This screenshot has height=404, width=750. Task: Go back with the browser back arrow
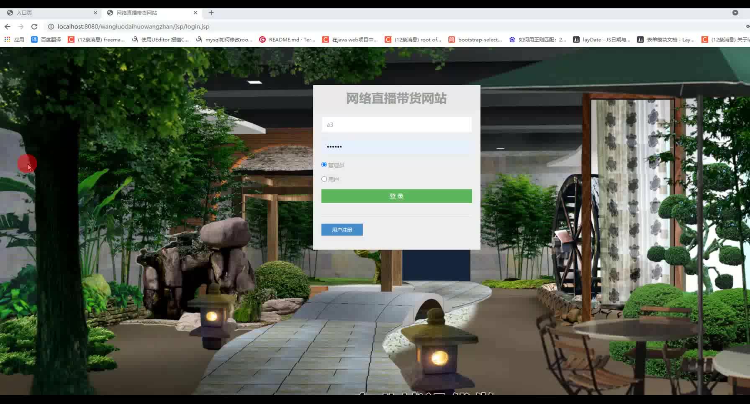click(x=8, y=26)
